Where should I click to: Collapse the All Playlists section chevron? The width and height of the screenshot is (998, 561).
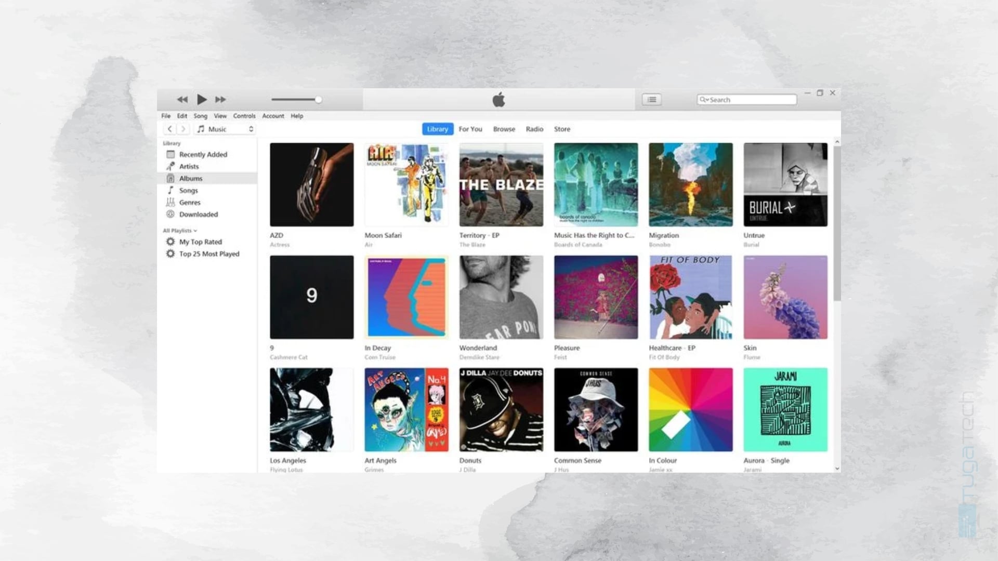(x=195, y=231)
